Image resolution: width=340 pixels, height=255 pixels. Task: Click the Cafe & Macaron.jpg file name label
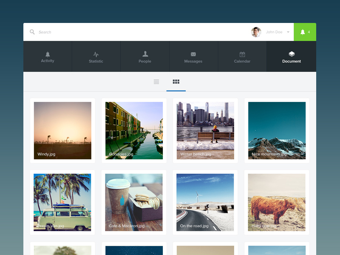pyautogui.click(x=127, y=226)
